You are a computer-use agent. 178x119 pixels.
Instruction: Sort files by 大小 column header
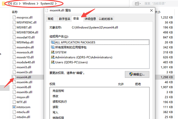(158, 12)
